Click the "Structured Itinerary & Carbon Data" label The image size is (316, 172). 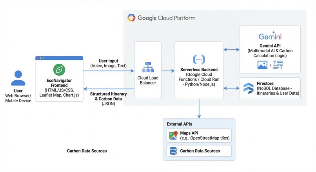tap(109, 96)
